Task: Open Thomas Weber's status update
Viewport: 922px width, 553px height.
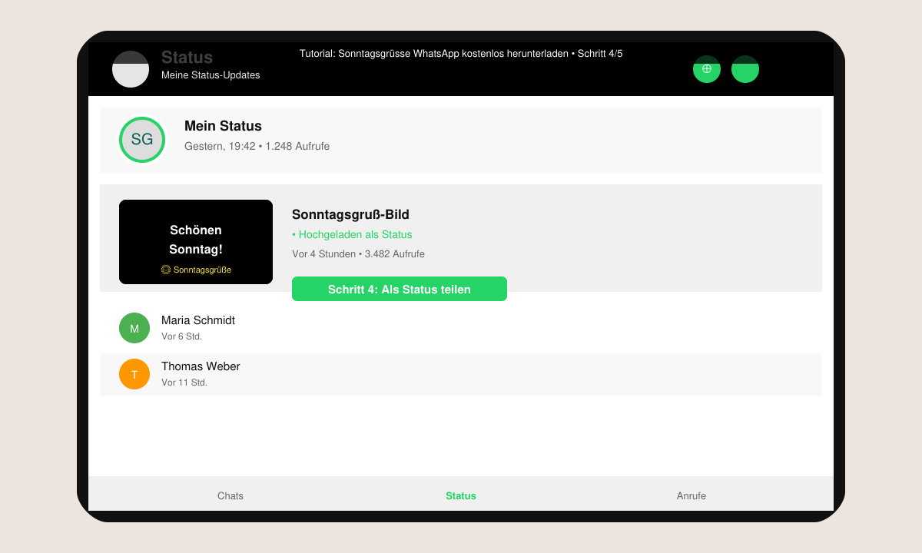Action: coord(461,374)
